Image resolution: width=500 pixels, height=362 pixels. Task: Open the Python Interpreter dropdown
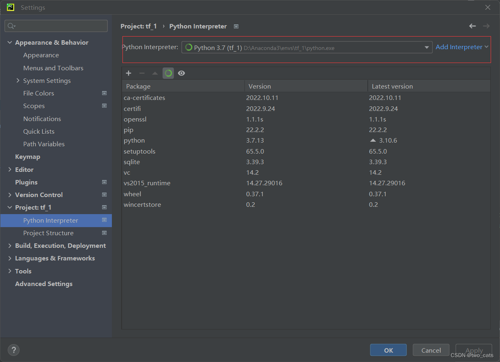click(307, 48)
